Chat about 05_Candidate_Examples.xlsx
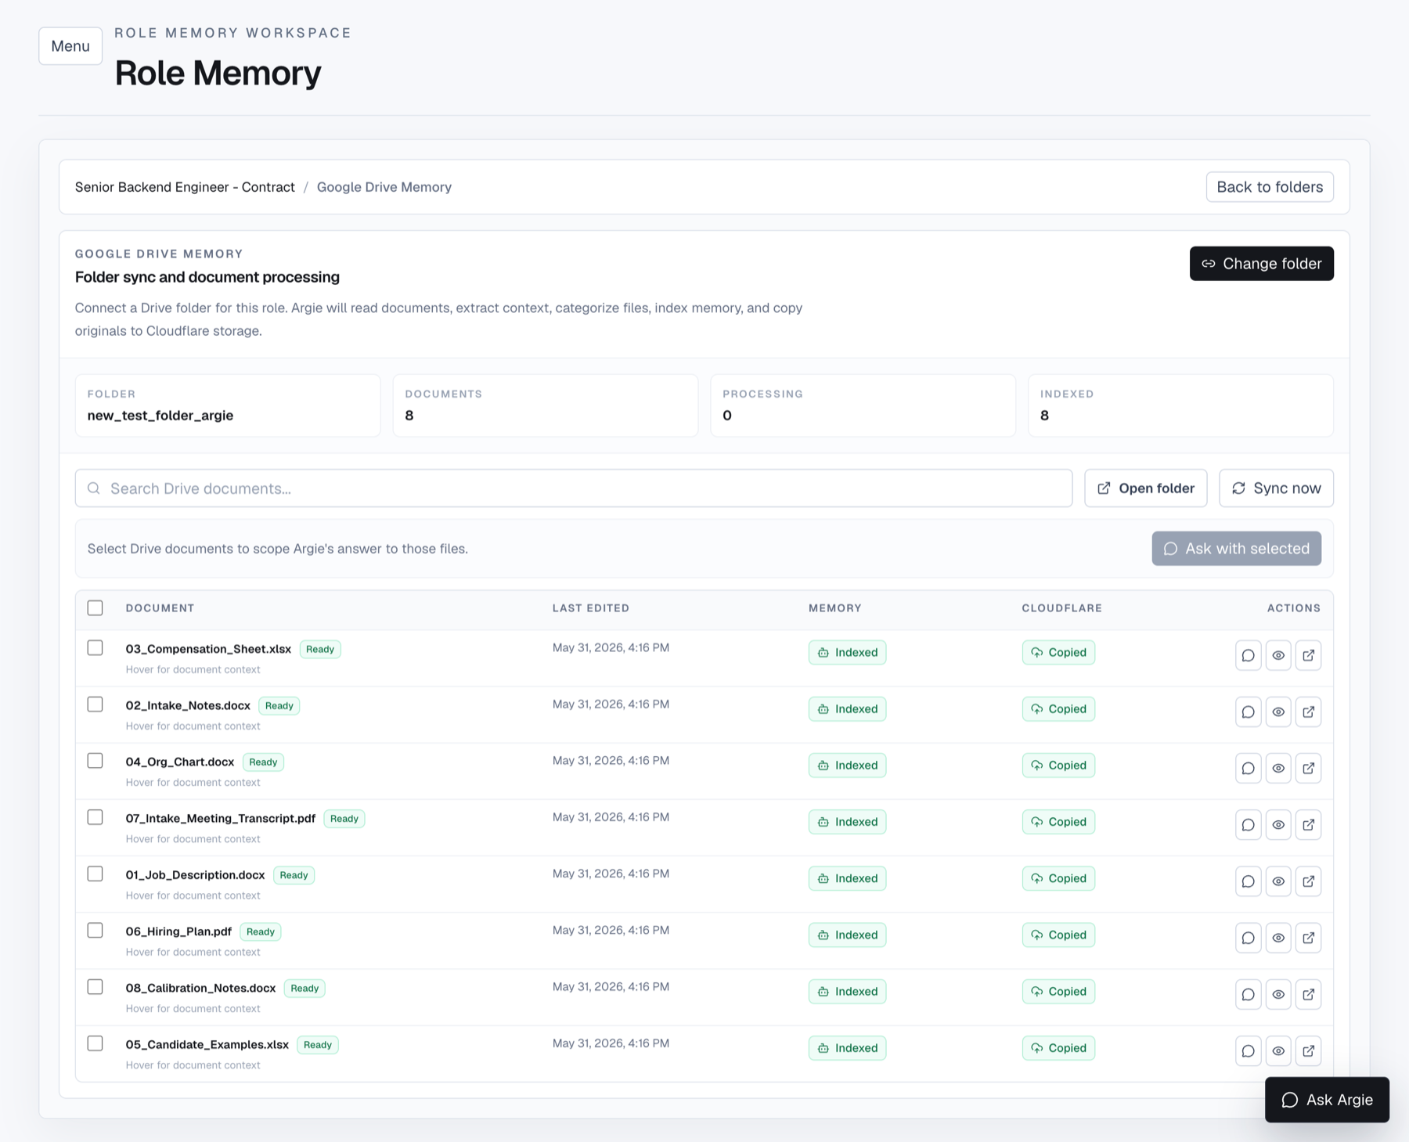The image size is (1409, 1142). (x=1248, y=1050)
